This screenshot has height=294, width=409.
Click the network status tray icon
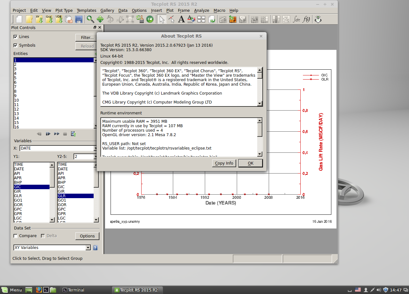pyautogui.click(x=372, y=290)
